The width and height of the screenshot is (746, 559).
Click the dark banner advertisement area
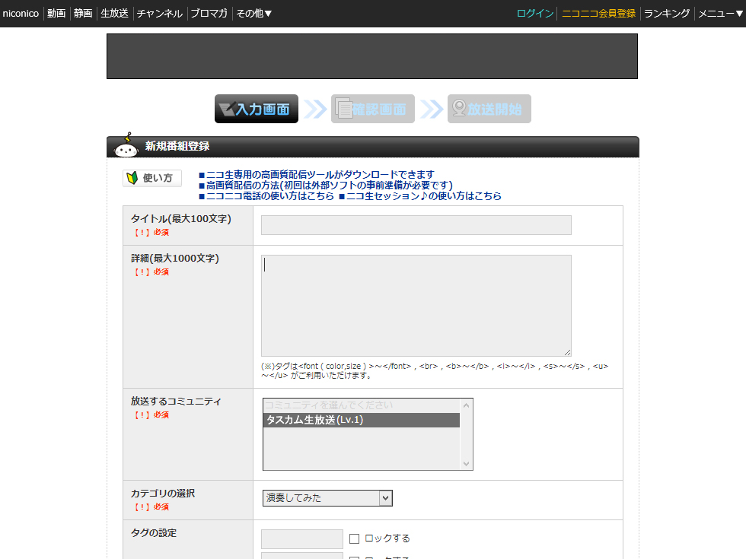tap(372, 56)
